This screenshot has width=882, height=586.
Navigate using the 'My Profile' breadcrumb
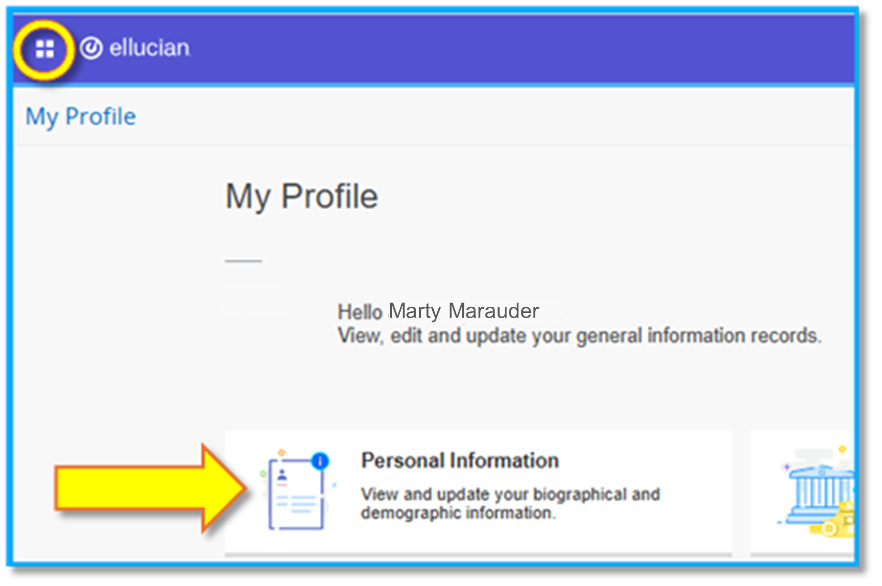(80, 116)
